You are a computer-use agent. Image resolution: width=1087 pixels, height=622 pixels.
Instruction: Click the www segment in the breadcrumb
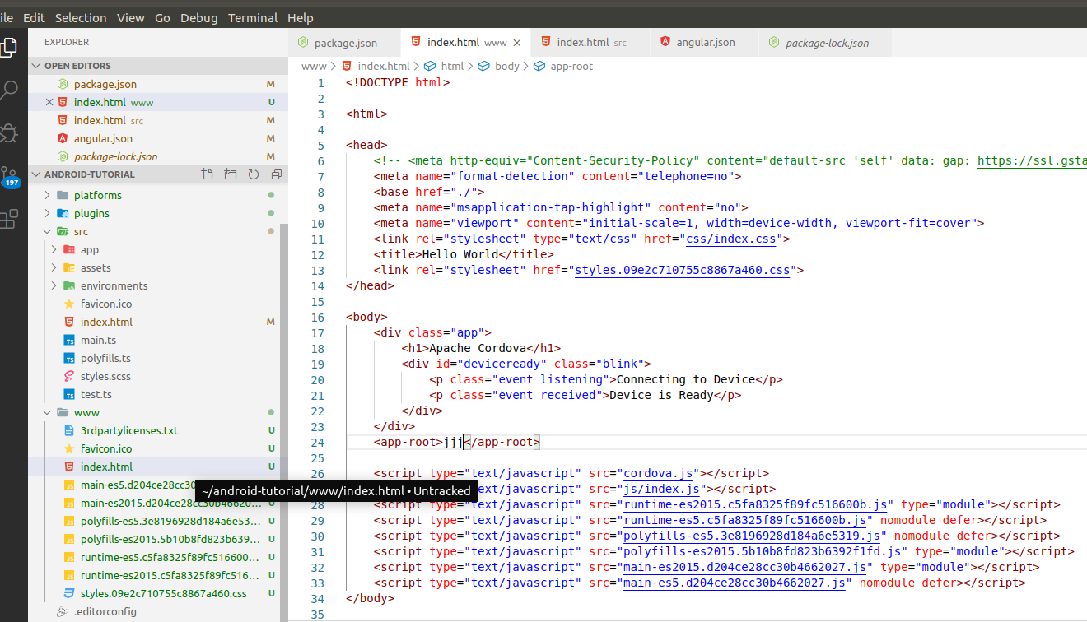(x=314, y=66)
